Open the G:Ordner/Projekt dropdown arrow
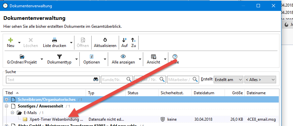Image resolution: width=293 pixels, height=126 pixels. pos(42,59)
